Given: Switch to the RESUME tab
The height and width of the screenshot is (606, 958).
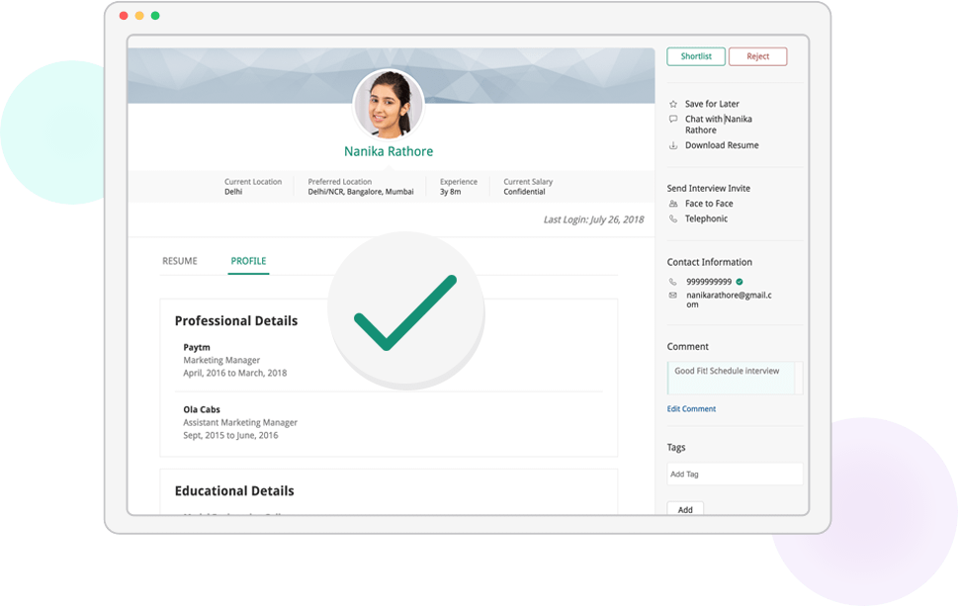Looking at the screenshot, I should click(180, 261).
